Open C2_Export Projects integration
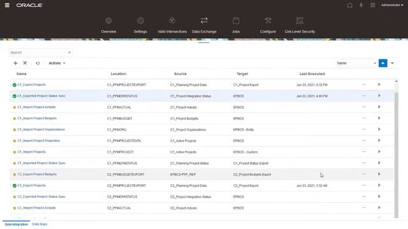408x229 pixels. (x=31, y=185)
